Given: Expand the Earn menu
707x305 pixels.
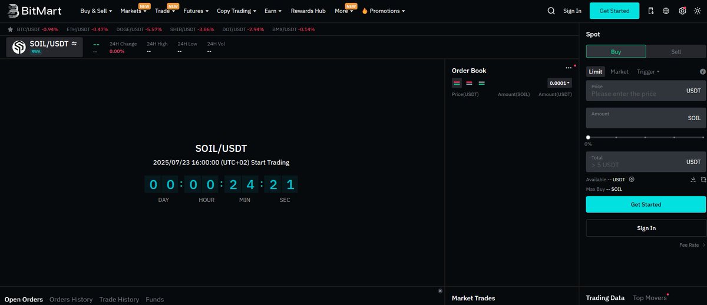Looking at the screenshot, I should coord(273,11).
